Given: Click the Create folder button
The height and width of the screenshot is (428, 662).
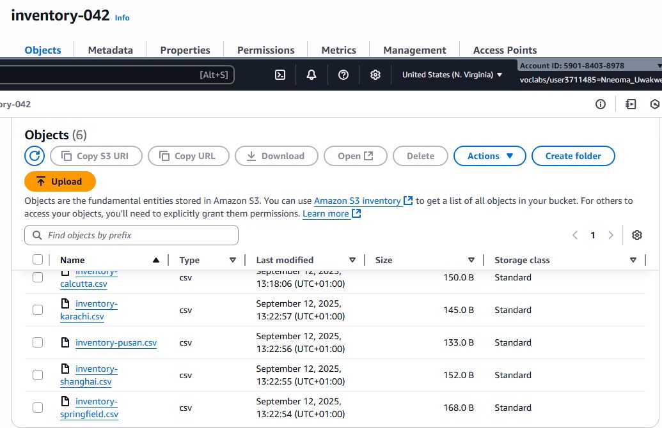Looking at the screenshot, I should coord(573,156).
